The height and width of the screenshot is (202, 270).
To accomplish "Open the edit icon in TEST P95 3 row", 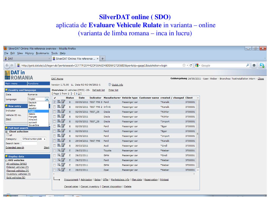I will [x=63, y=102].
